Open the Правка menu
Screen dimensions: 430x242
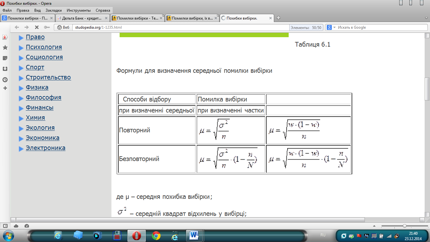point(23,10)
